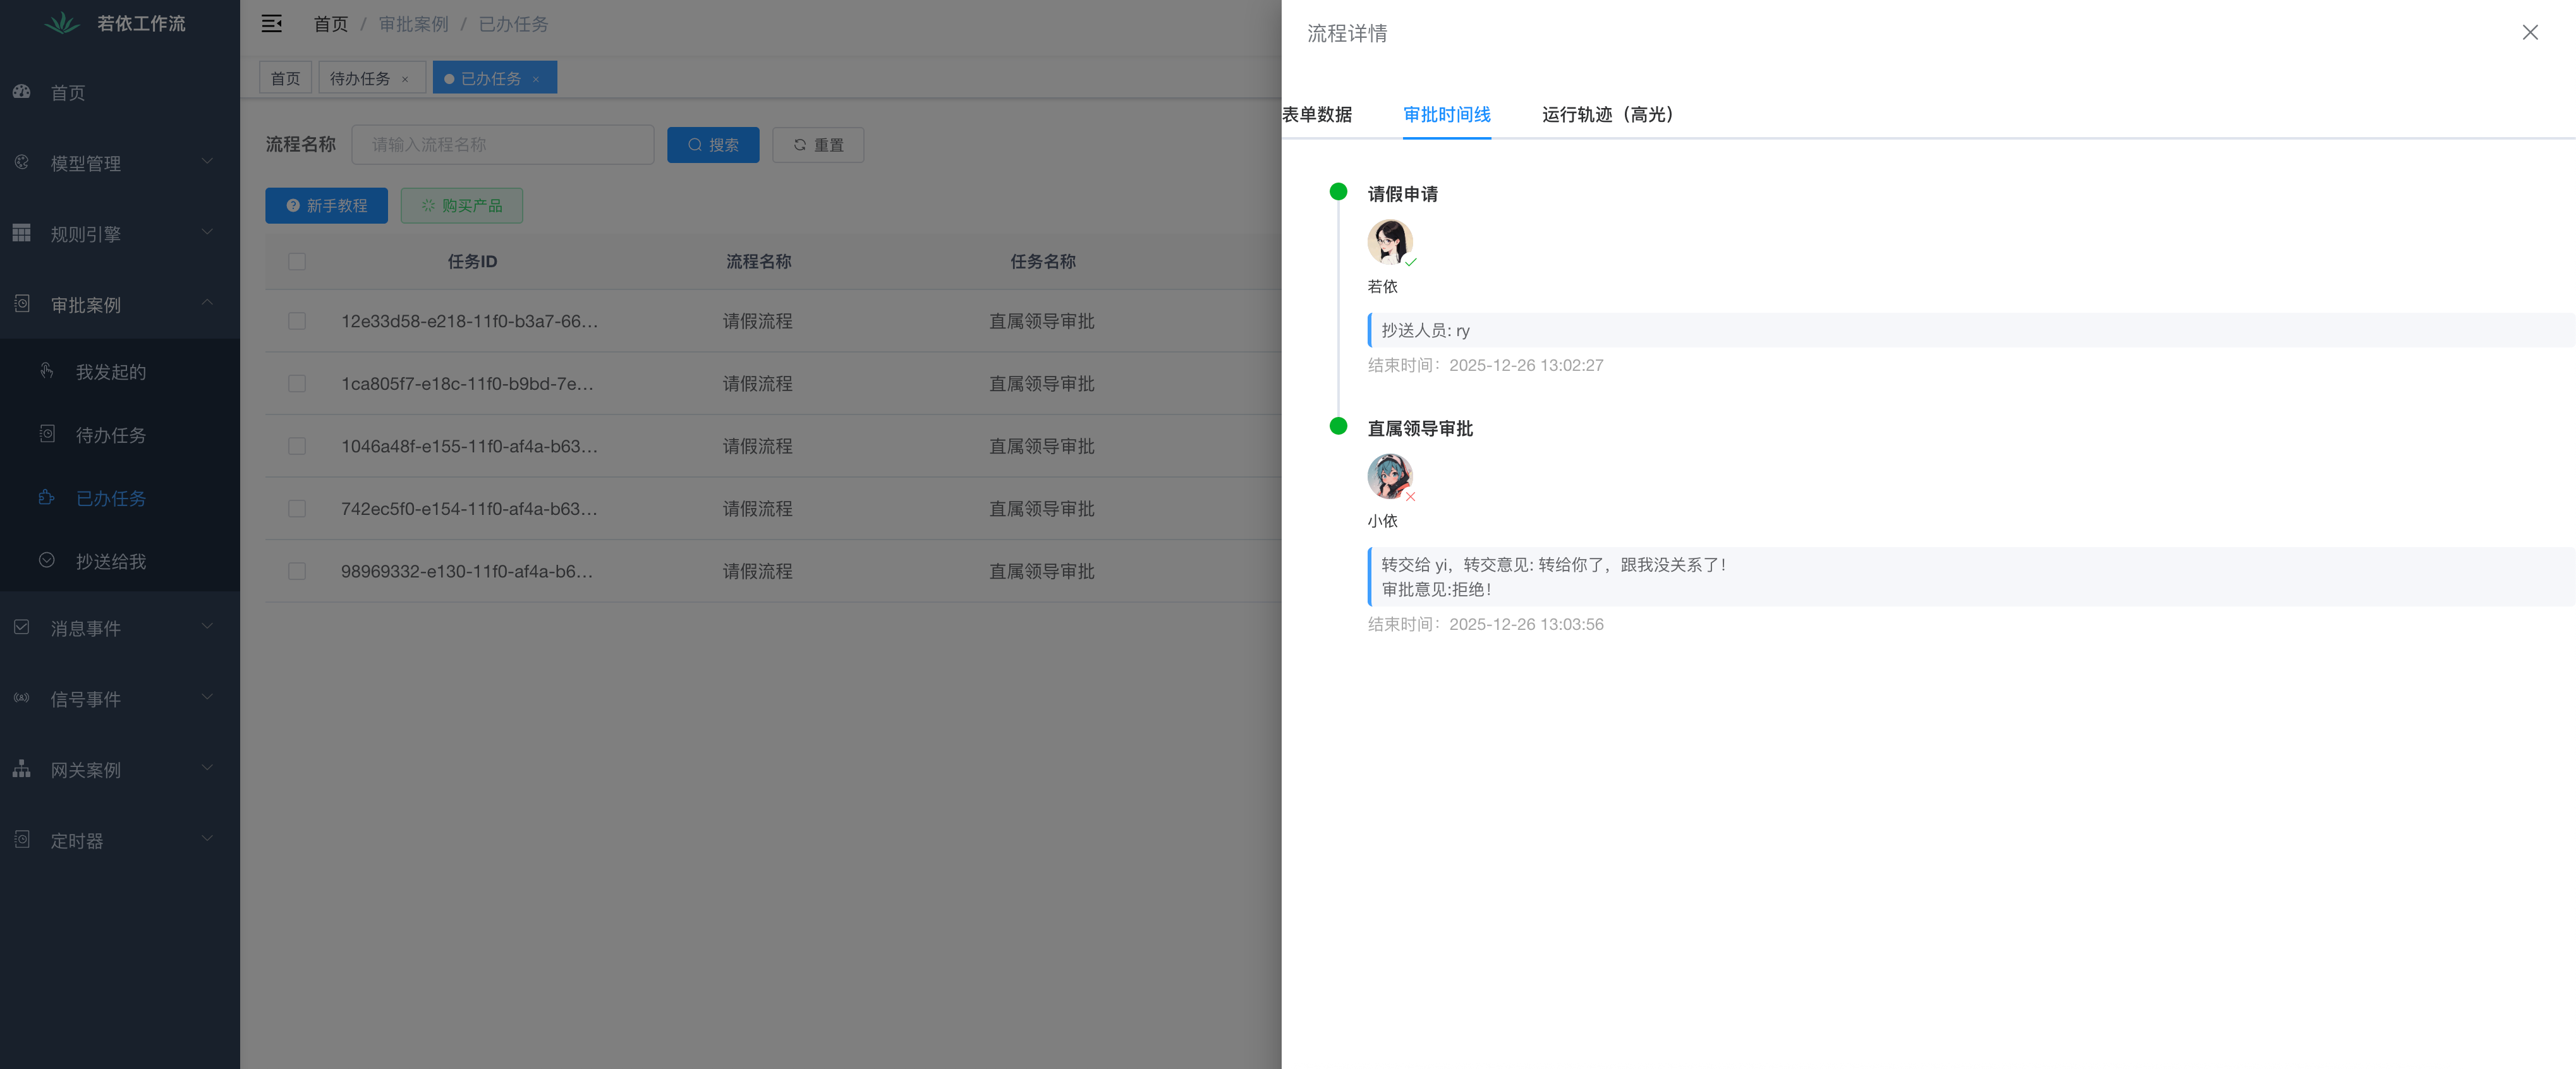This screenshot has height=1069, width=2576.
Task: Click the 新手教程 button
Action: [326, 205]
